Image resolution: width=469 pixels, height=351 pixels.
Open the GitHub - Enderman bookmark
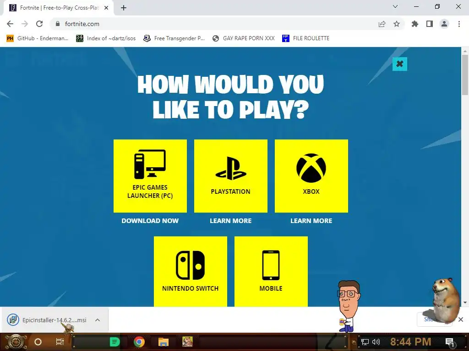(x=38, y=38)
